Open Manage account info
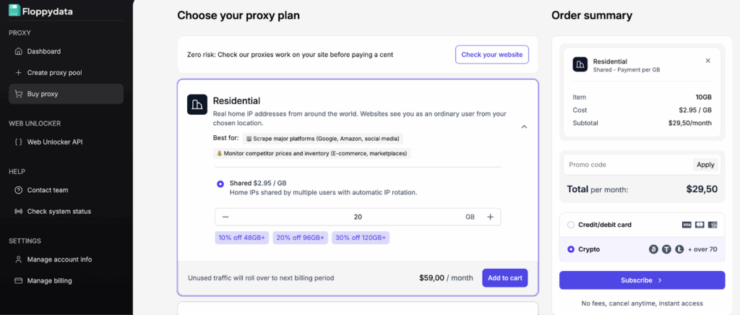Image resolution: width=740 pixels, height=315 pixels. pos(59,259)
